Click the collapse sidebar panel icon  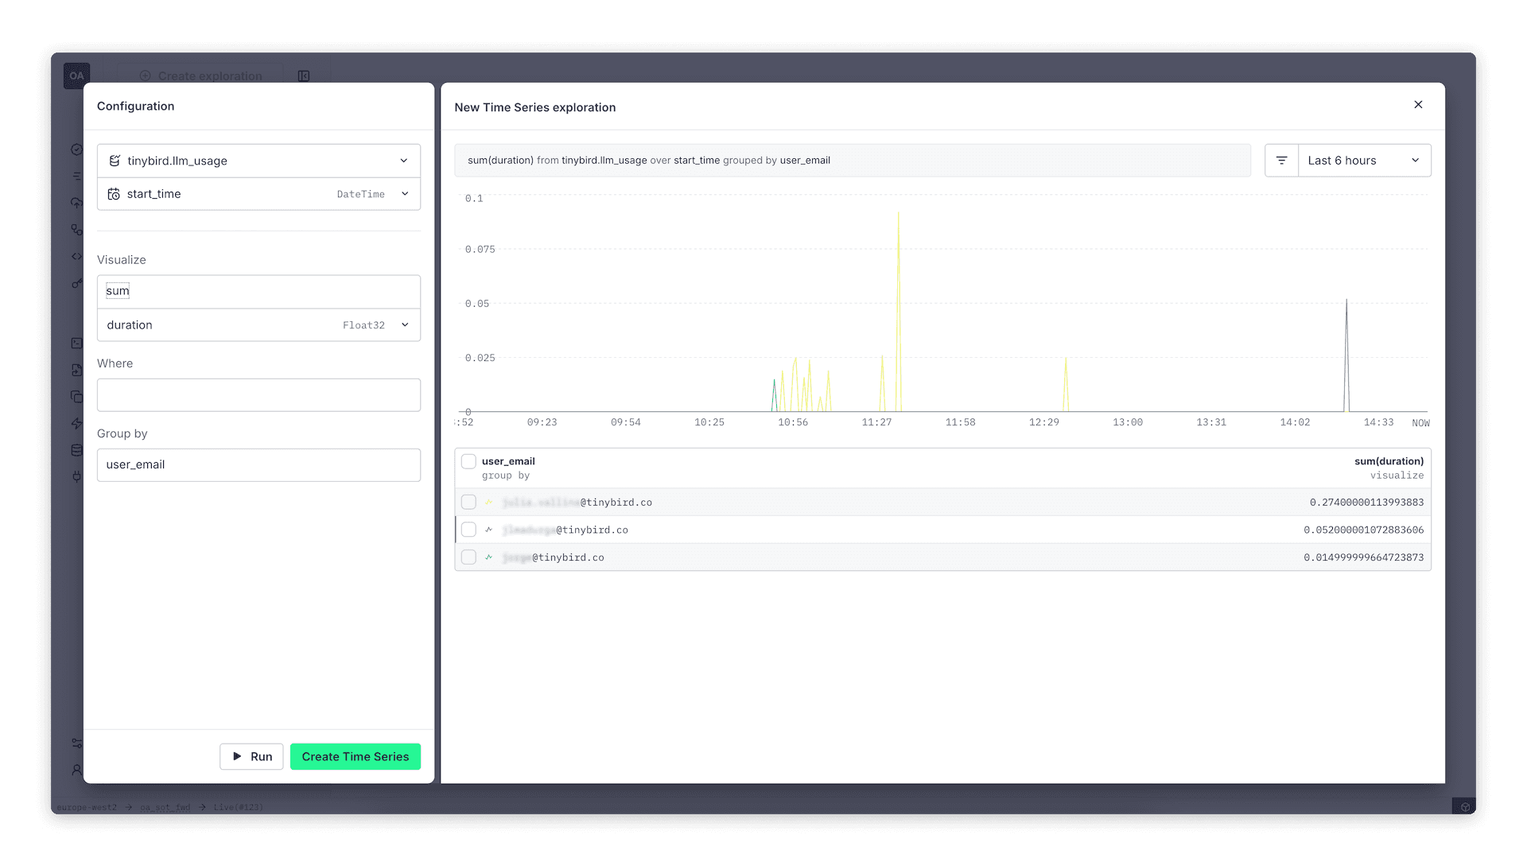click(304, 76)
